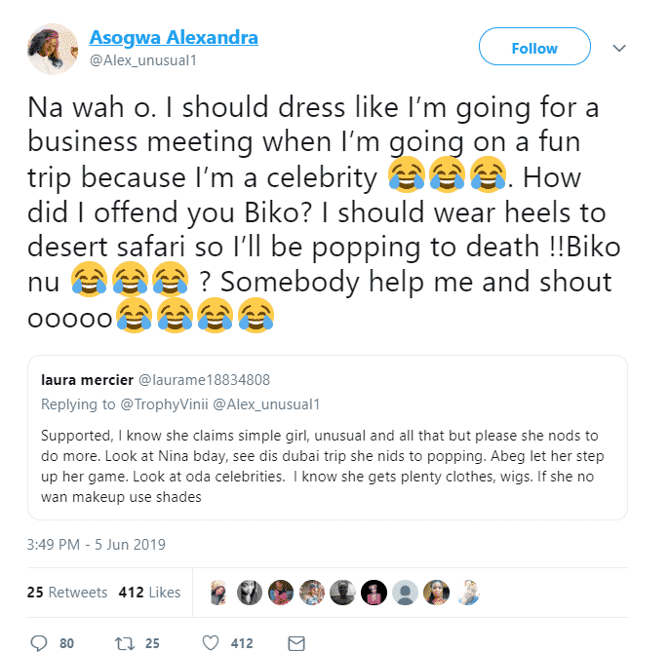
Task: Open the 3:49 PM tweet timestamp
Action: coord(97,544)
